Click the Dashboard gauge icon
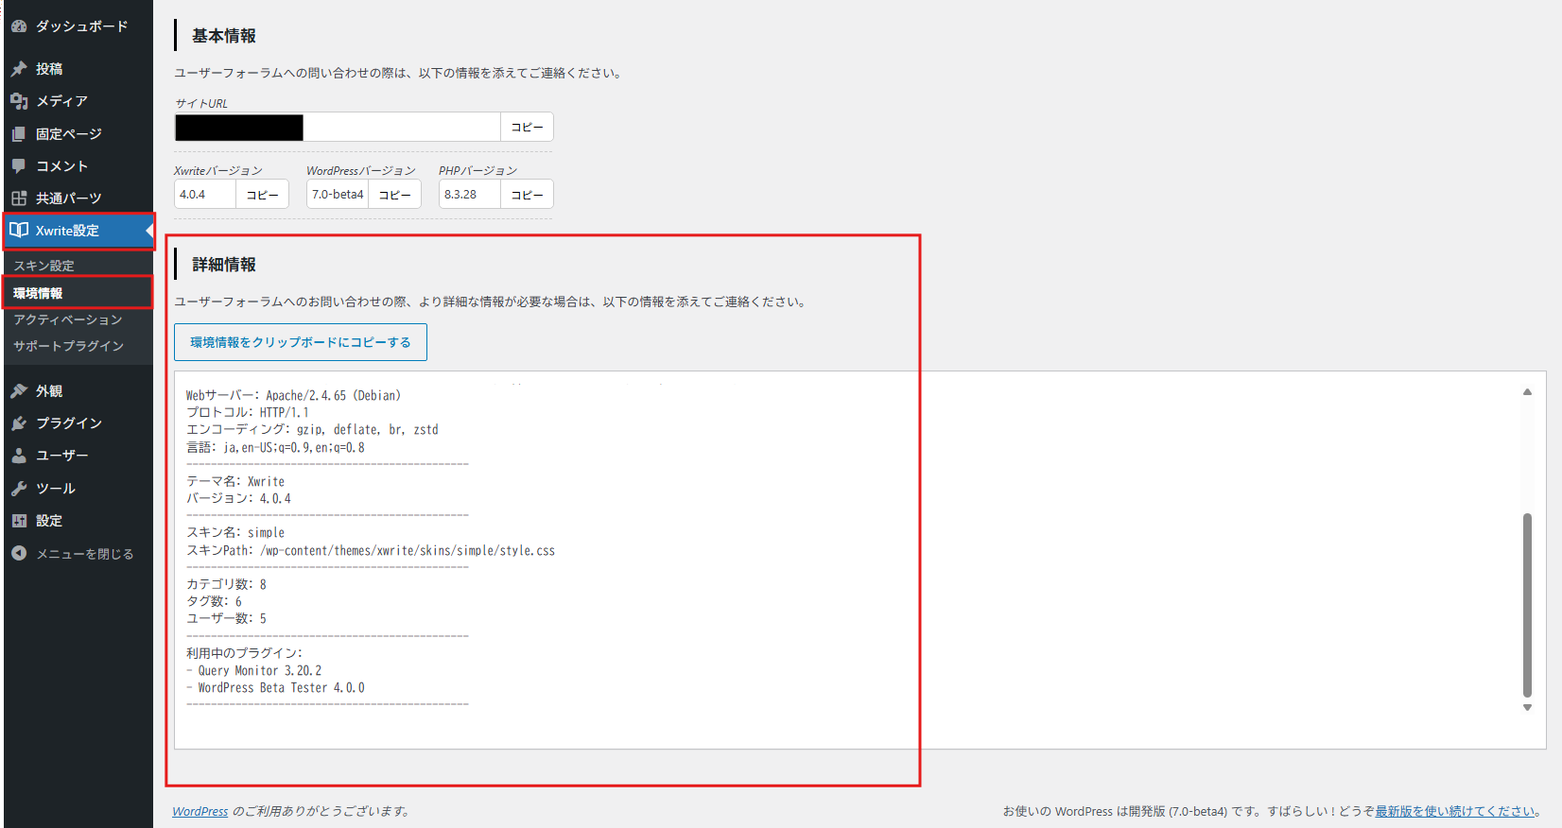This screenshot has width=1562, height=828. (x=19, y=26)
